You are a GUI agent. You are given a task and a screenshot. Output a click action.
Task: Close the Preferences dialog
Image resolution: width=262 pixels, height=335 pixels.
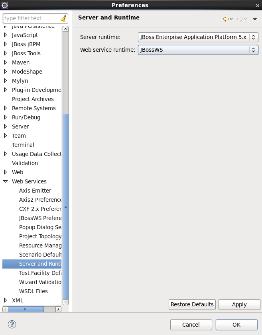click(x=258, y=6)
